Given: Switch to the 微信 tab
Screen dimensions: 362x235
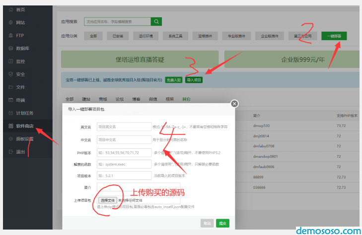Looking at the screenshot, I should (153, 99).
